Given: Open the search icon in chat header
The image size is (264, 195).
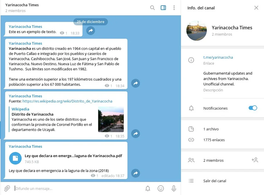Looking at the screenshot, I should pyautogui.click(x=152, y=8).
